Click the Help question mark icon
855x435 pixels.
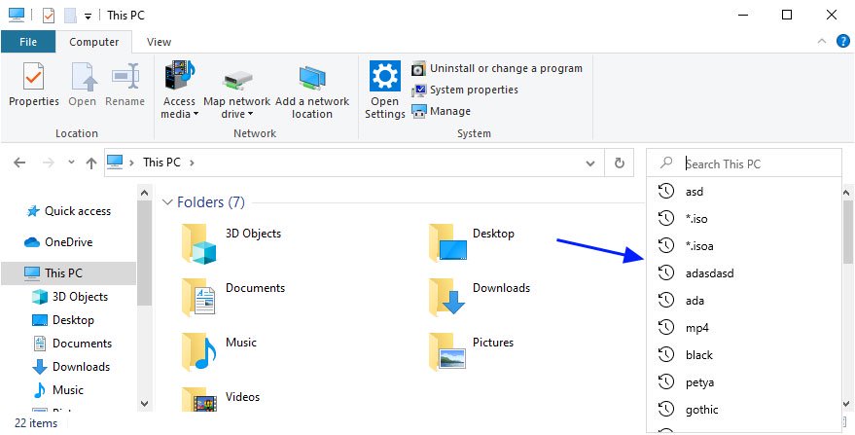pyautogui.click(x=843, y=41)
